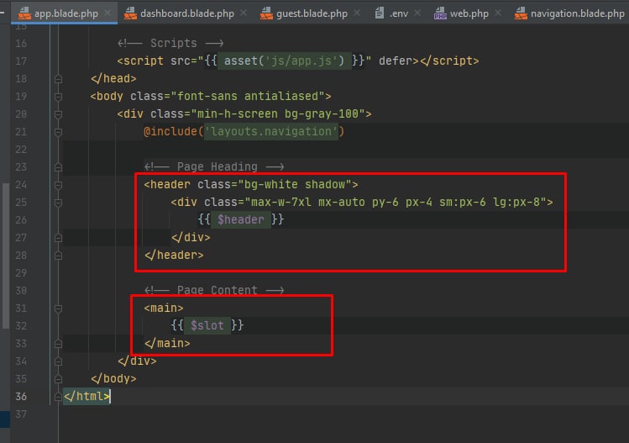Screen dimensions: 629x443
Task: Click the editor vertical scrollbar thumb
Action: coord(5,256)
